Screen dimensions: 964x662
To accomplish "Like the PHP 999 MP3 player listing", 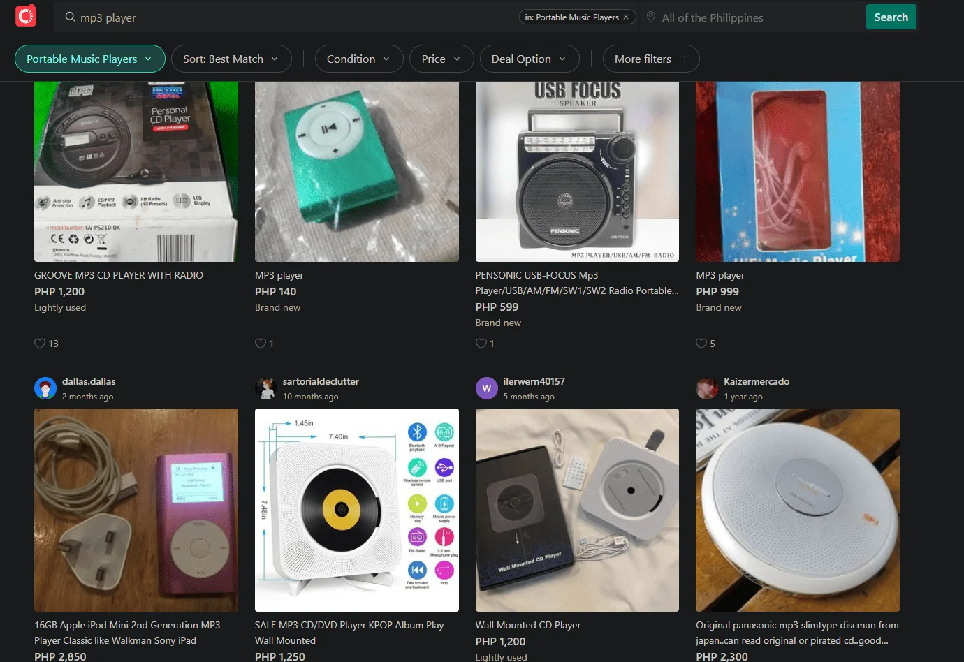I will [701, 344].
